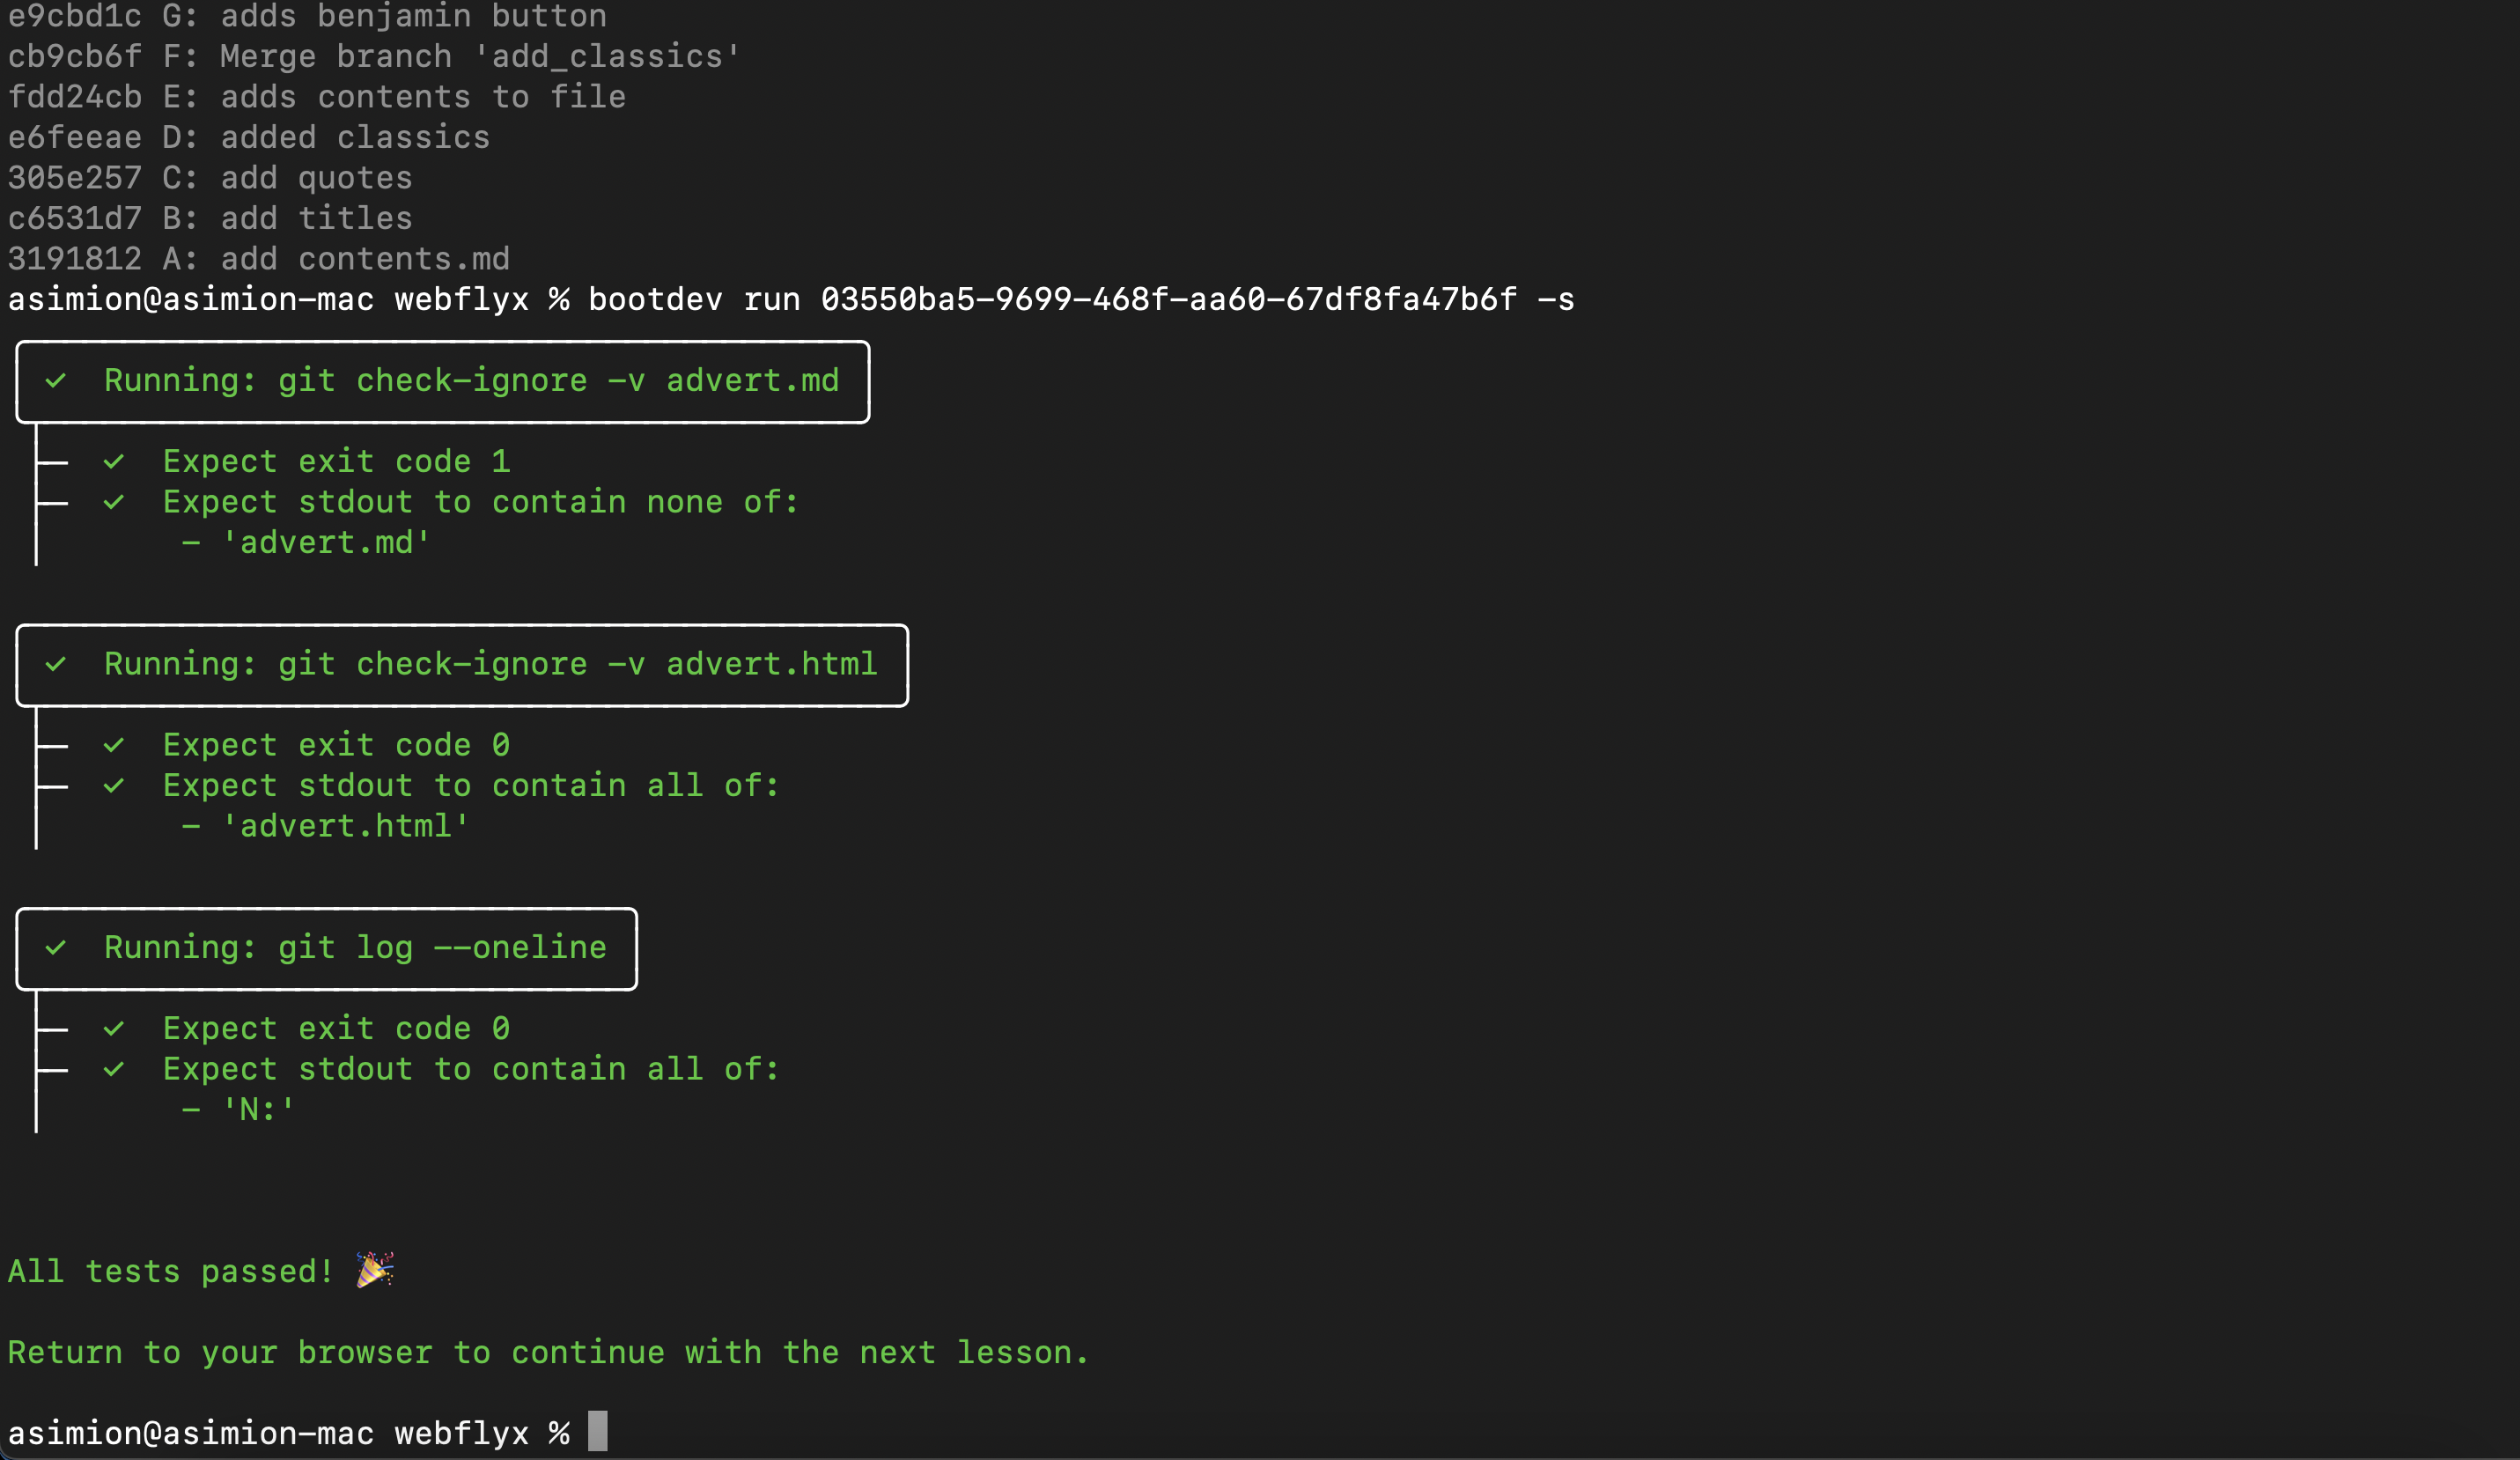Expand the stdout all-of result for advert.html

(469, 785)
